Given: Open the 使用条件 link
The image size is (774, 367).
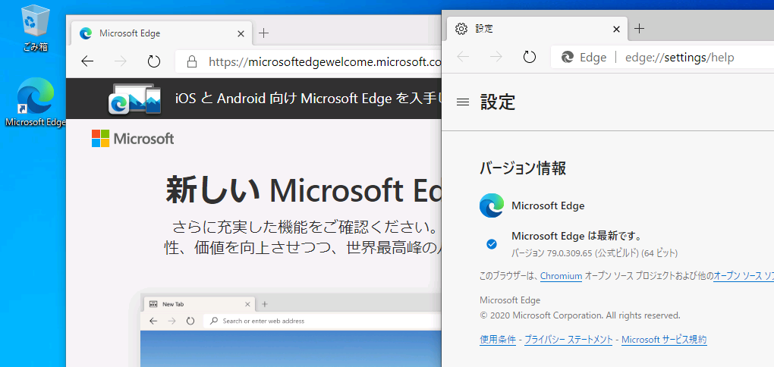Looking at the screenshot, I should 498,340.
